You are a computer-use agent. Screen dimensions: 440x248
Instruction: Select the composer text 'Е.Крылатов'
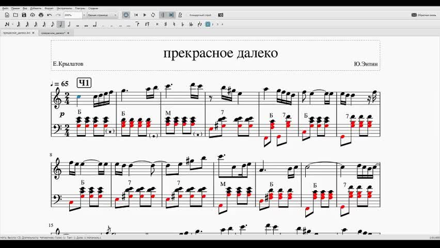[68, 64]
